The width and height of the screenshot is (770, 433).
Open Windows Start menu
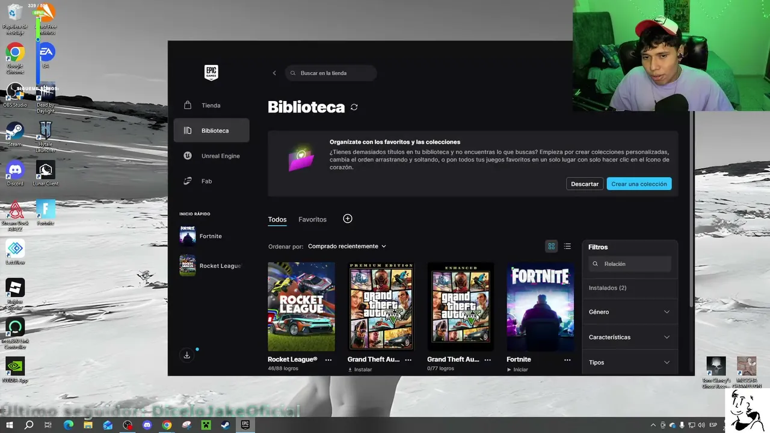tap(10, 425)
